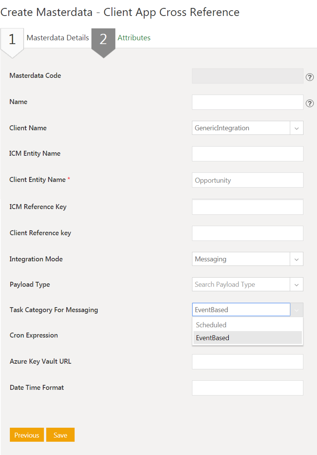Focus the Date Time Format field

click(247, 388)
